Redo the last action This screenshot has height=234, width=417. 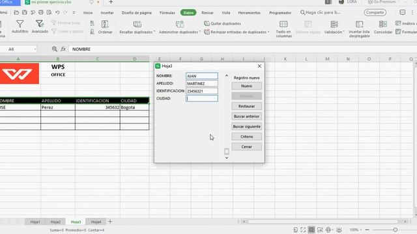[65, 12]
